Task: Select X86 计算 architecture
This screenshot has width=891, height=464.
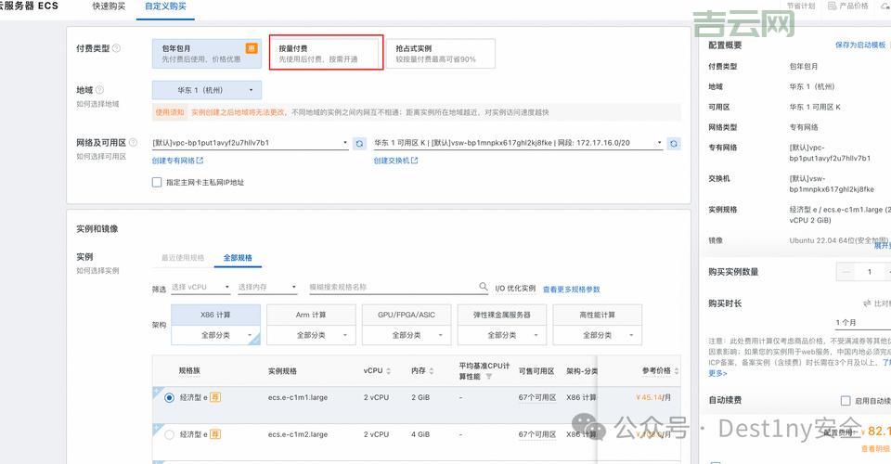Action: pyautogui.click(x=215, y=315)
